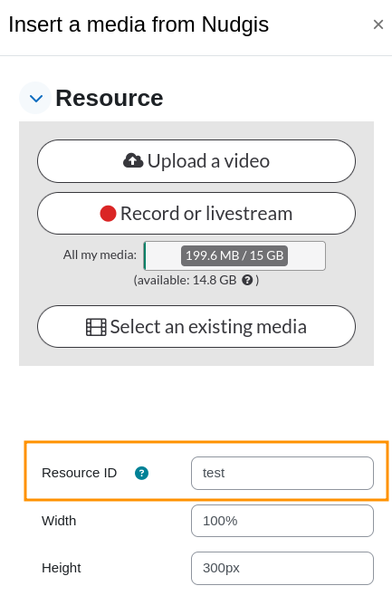Click the Resource section heading
Image resolution: width=392 pixels, height=605 pixels.
click(x=110, y=98)
